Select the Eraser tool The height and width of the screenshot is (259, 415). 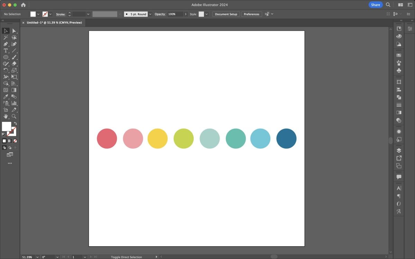click(x=14, y=64)
